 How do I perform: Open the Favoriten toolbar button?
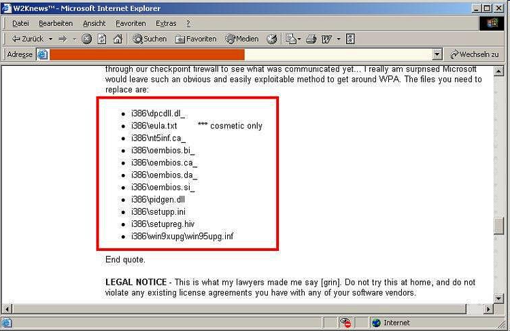(196, 39)
